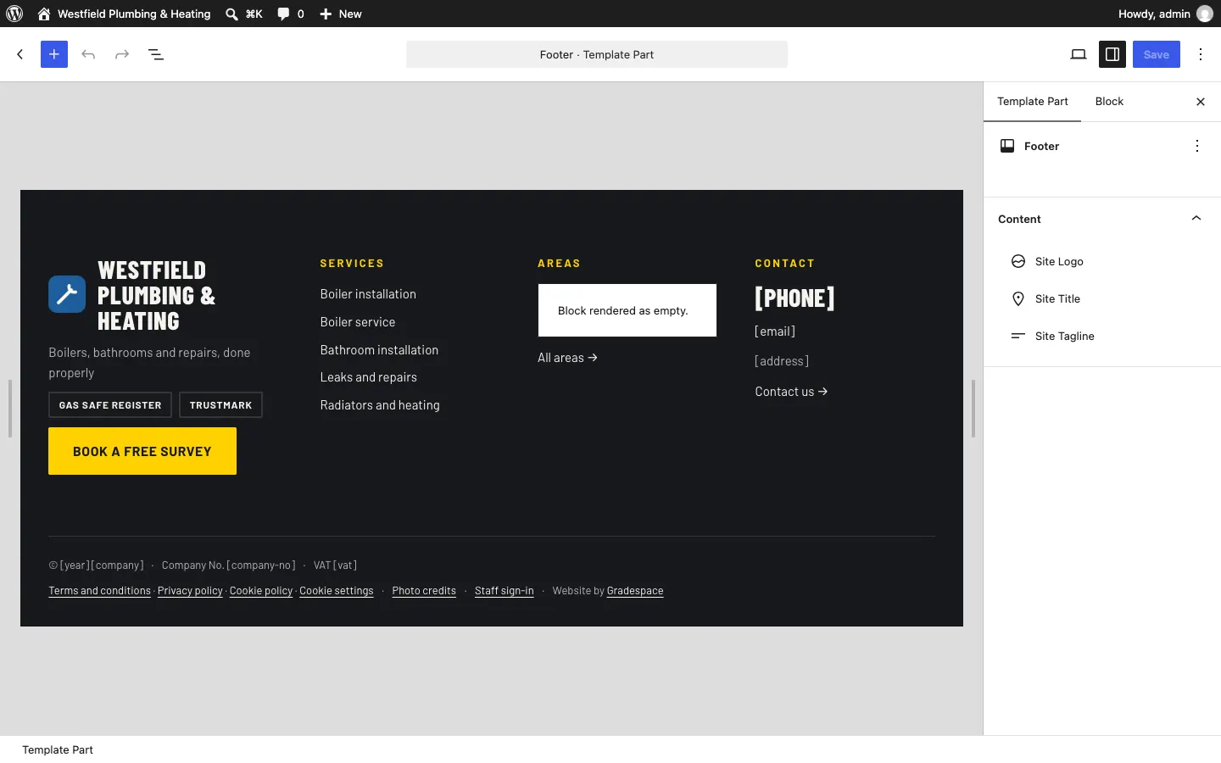Open the editor options menu
This screenshot has width=1221, height=763.
click(x=1201, y=54)
